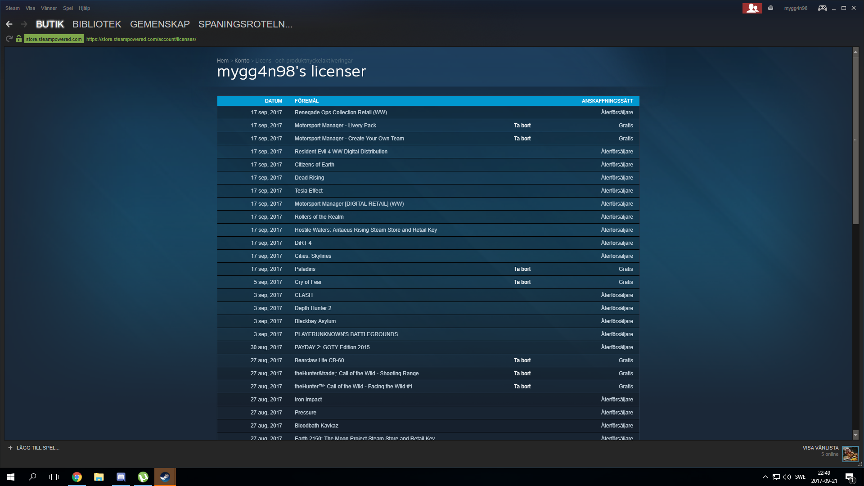Viewport: 864px width, 486px height.
Task: Click scrollbar up arrow
Action: click(x=855, y=52)
